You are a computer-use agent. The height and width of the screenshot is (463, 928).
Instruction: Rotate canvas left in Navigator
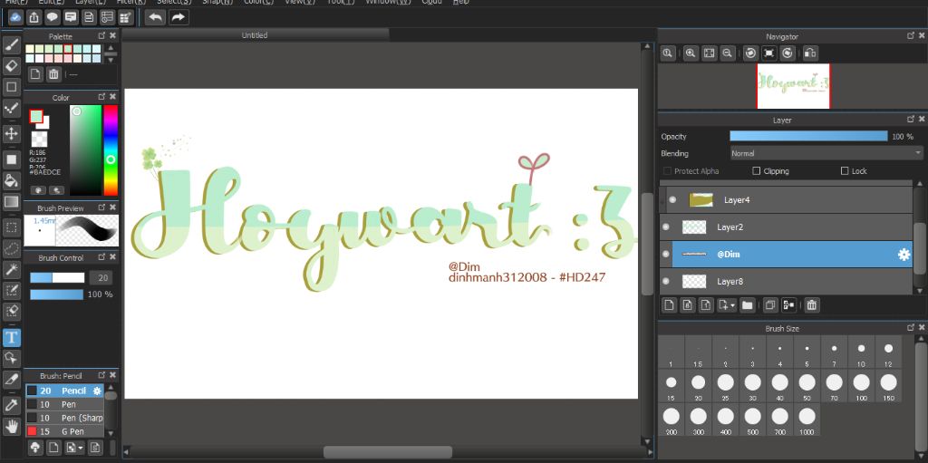pos(750,53)
